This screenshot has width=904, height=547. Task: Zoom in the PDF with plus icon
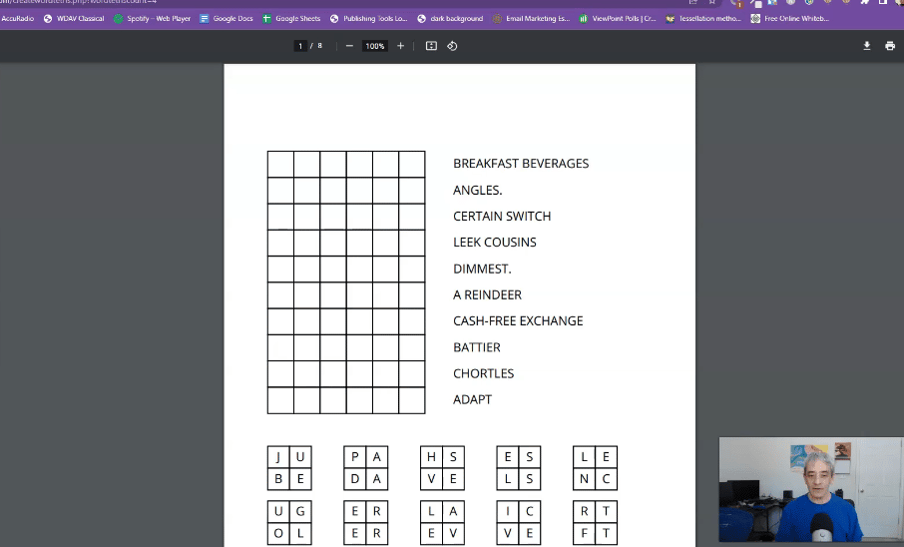tap(401, 46)
